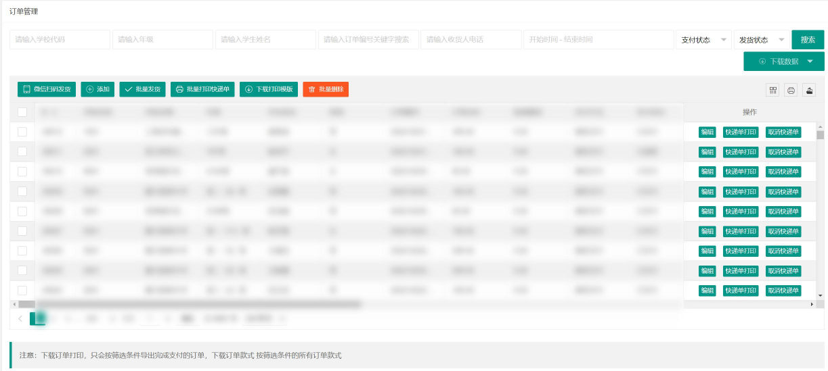Viewport: 828px width, 371px height.
Task: Click the table print icon
Action: 791,90
